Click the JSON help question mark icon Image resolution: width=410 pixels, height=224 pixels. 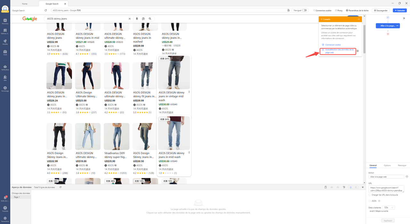[379, 201]
